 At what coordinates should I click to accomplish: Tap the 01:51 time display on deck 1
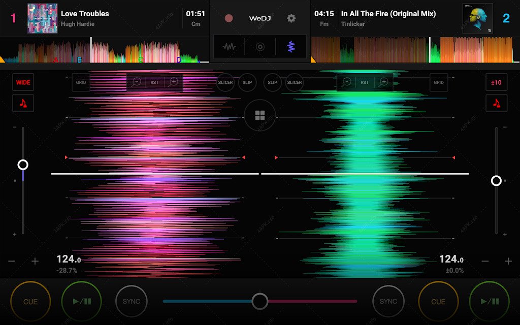click(x=196, y=14)
